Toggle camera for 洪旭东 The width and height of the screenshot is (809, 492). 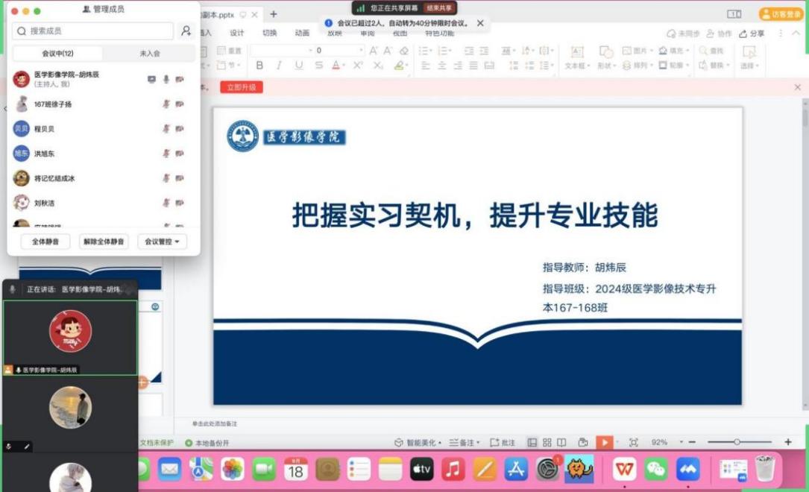180,154
